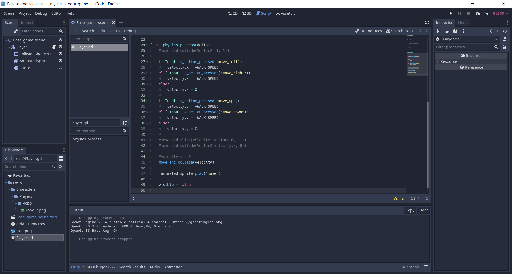The height and width of the screenshot is (274, 512).
Task: Show the hidden Sprite node
Action: pyautogui.click(x=61, y=68)
